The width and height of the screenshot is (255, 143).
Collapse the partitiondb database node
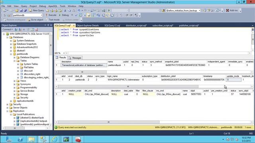point(11,54)
